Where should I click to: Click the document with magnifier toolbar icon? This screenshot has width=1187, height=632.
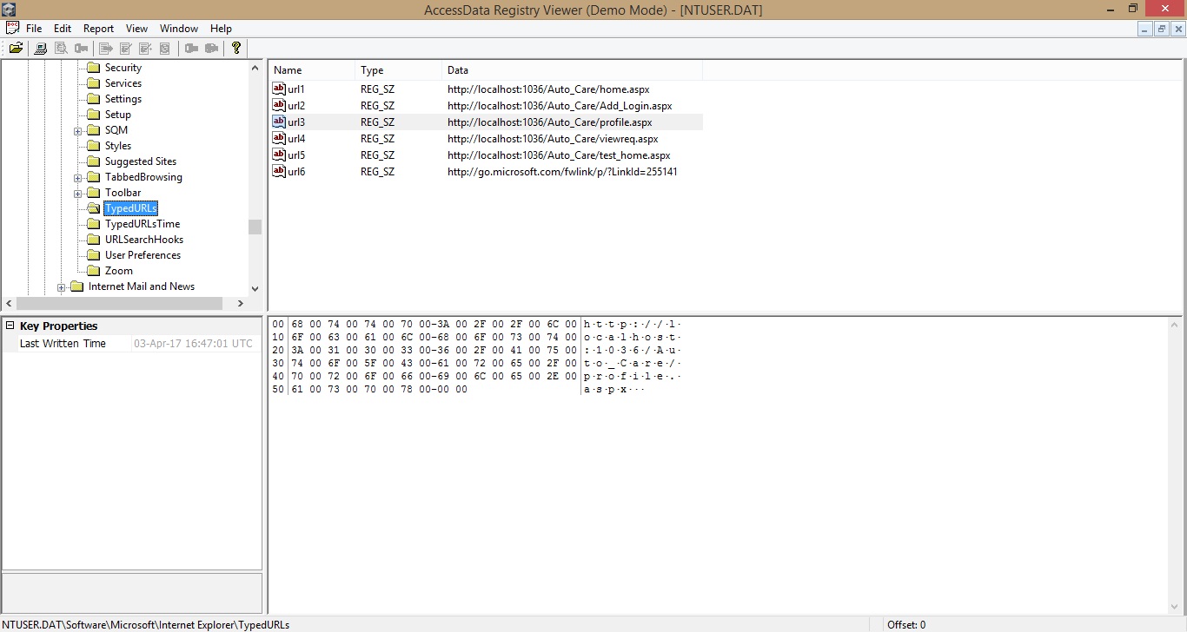click(x=61, y=49)
